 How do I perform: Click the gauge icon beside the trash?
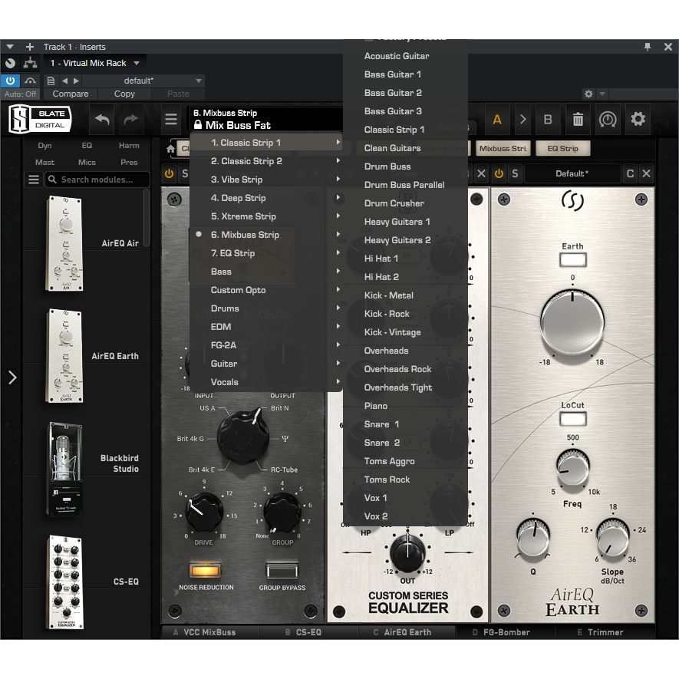pyautogui.click(x=608, y=120)
